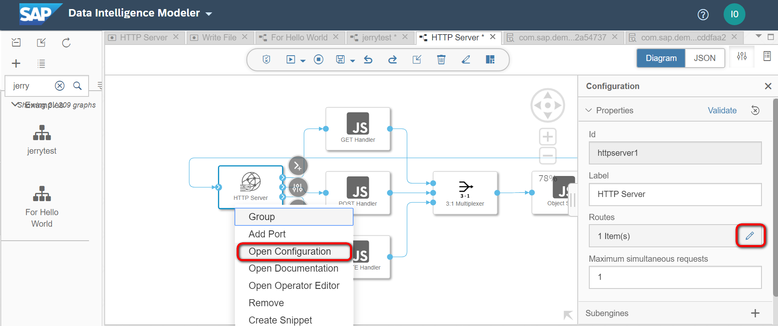
Task: Click the Routes edit pencil icon
Action: 750,235
